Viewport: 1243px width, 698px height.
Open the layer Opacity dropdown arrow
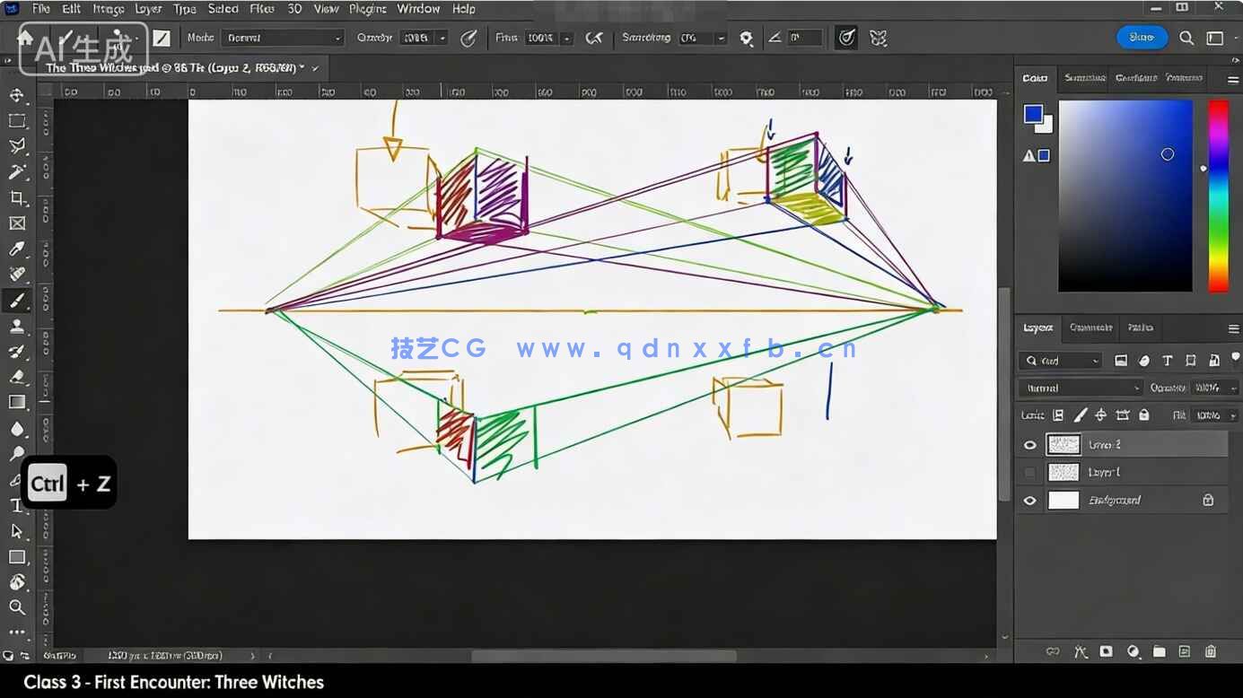tap(1234, 388)
